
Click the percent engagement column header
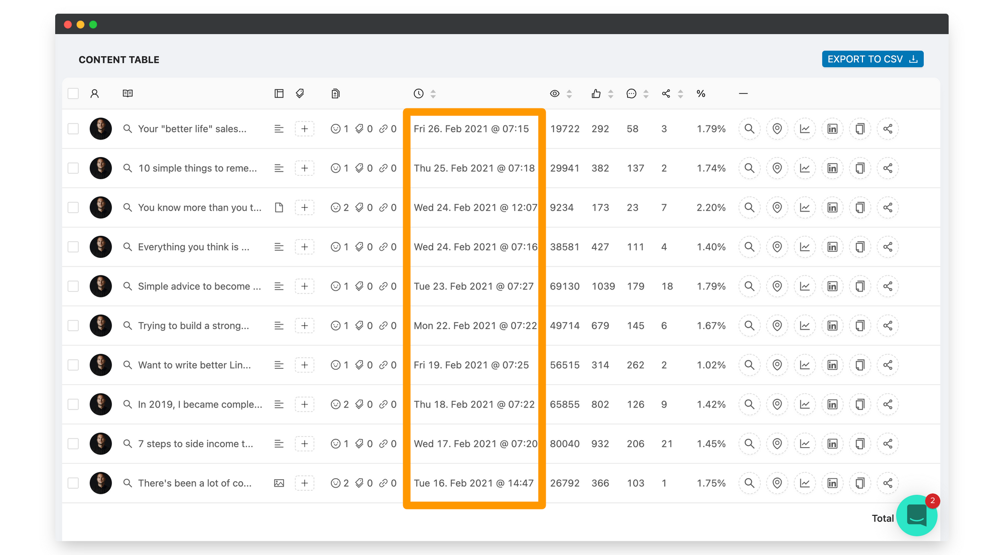tap(701, 94)
